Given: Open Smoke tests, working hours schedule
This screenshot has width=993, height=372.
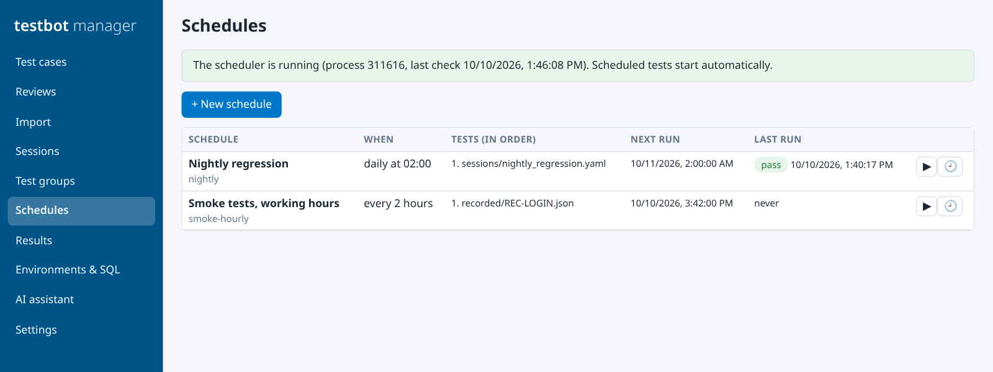Looking at the screenshot, I should 264,203.
